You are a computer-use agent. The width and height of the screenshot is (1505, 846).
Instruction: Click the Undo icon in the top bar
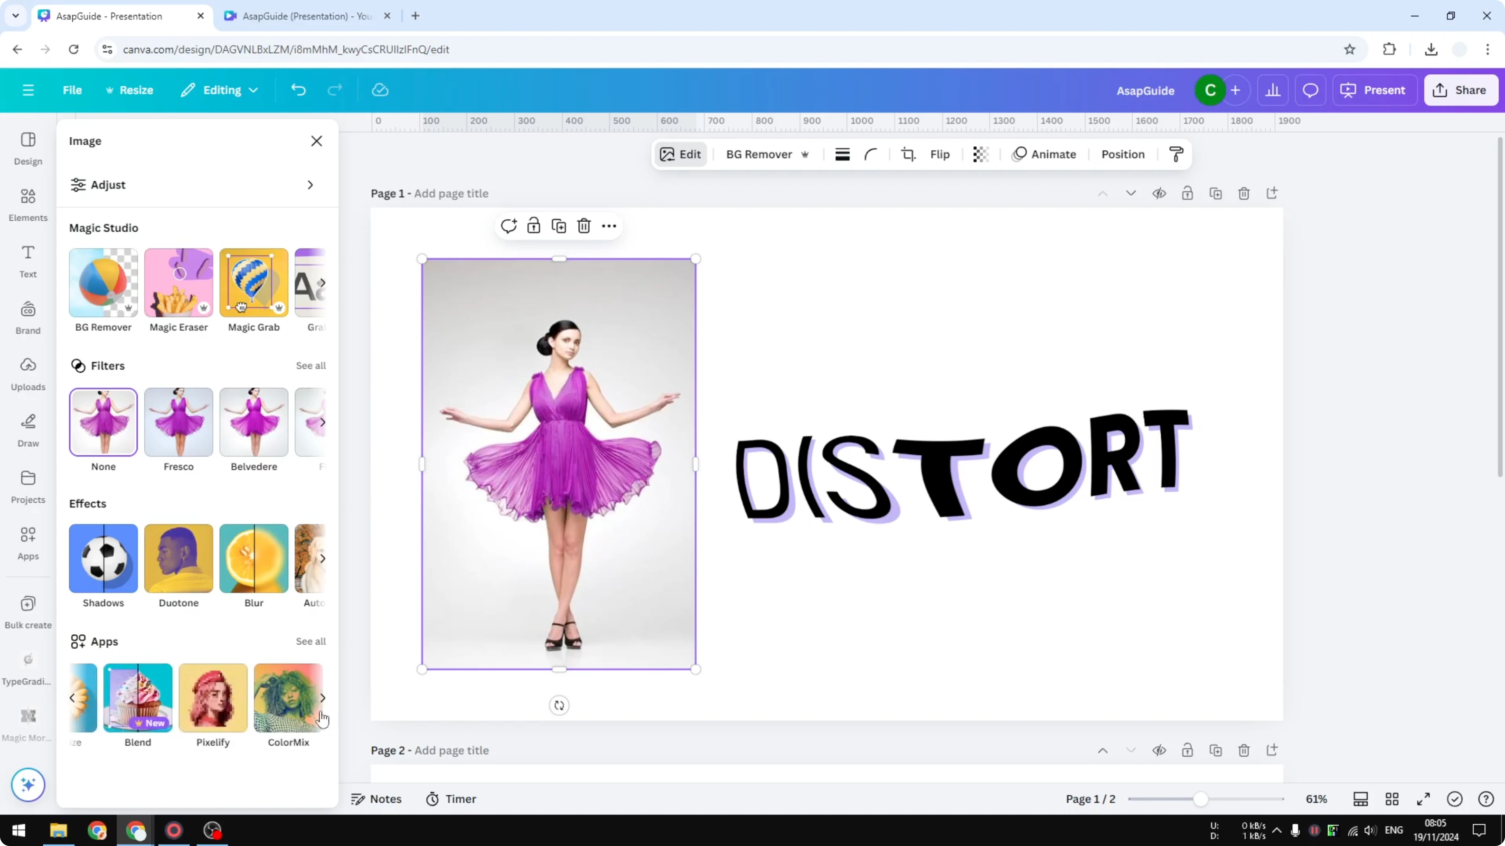pos(298,90)
